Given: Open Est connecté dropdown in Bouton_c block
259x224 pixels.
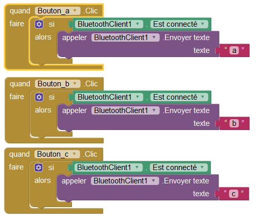Looking at the screenshot, I should pos(179,167).
